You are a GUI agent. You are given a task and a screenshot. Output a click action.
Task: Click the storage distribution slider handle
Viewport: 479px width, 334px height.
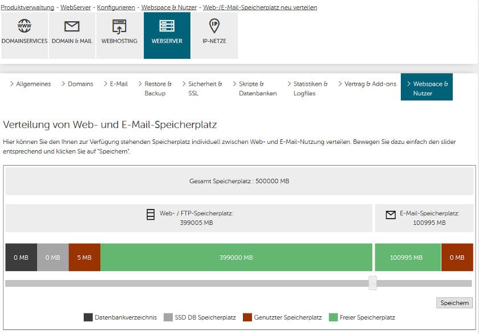(x=372, y=283)
